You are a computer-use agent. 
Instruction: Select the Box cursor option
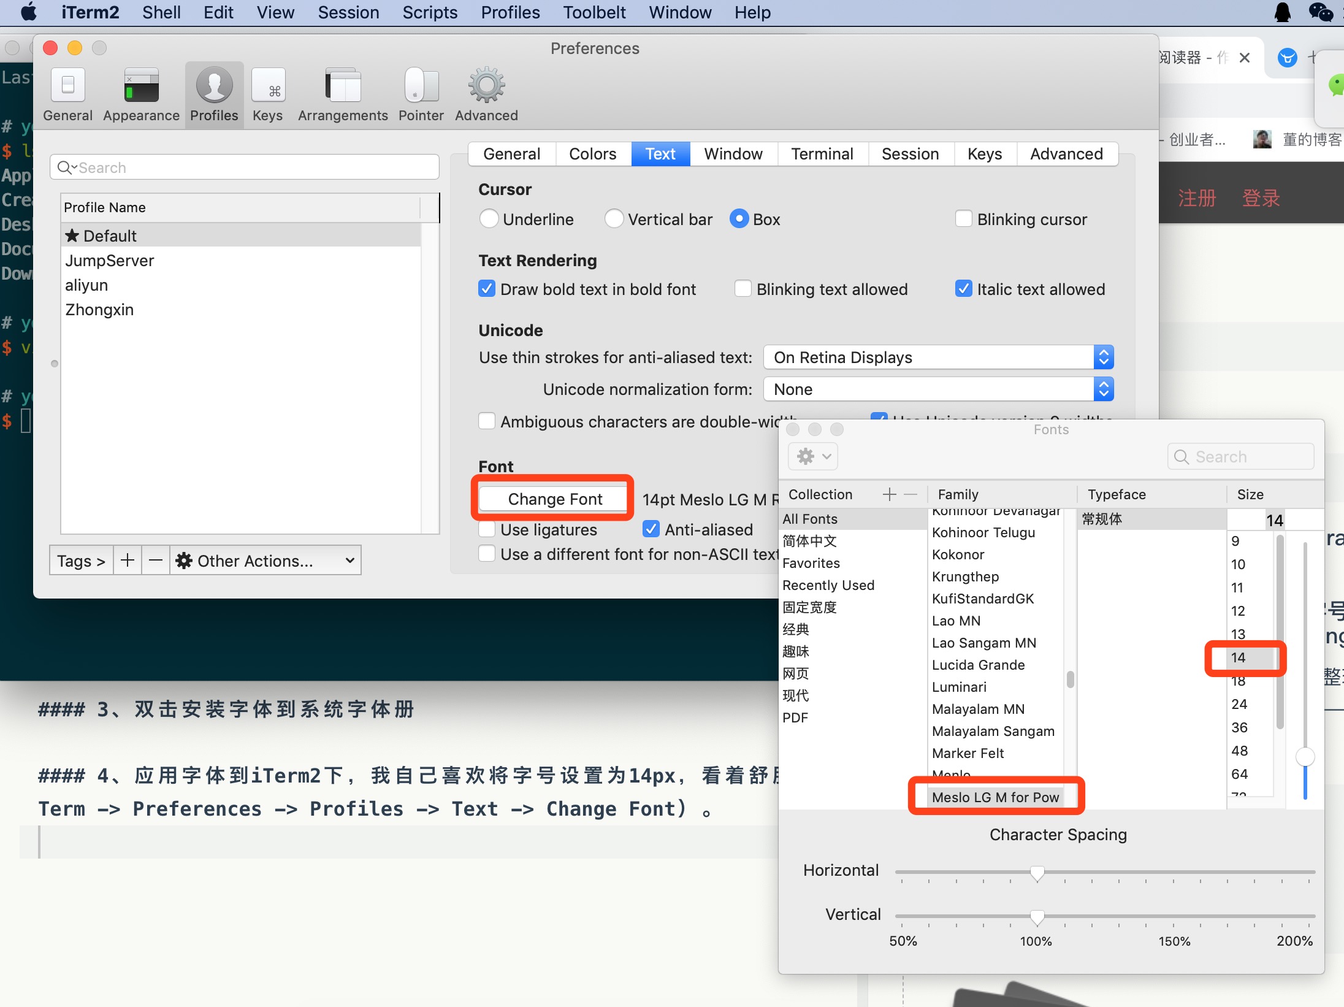click(739, 219)
